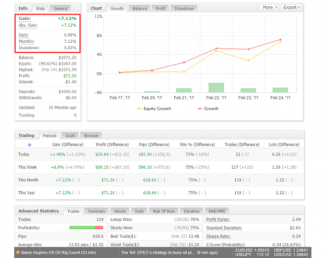
Task: Click the green Profitability bar
Action: 82,228
